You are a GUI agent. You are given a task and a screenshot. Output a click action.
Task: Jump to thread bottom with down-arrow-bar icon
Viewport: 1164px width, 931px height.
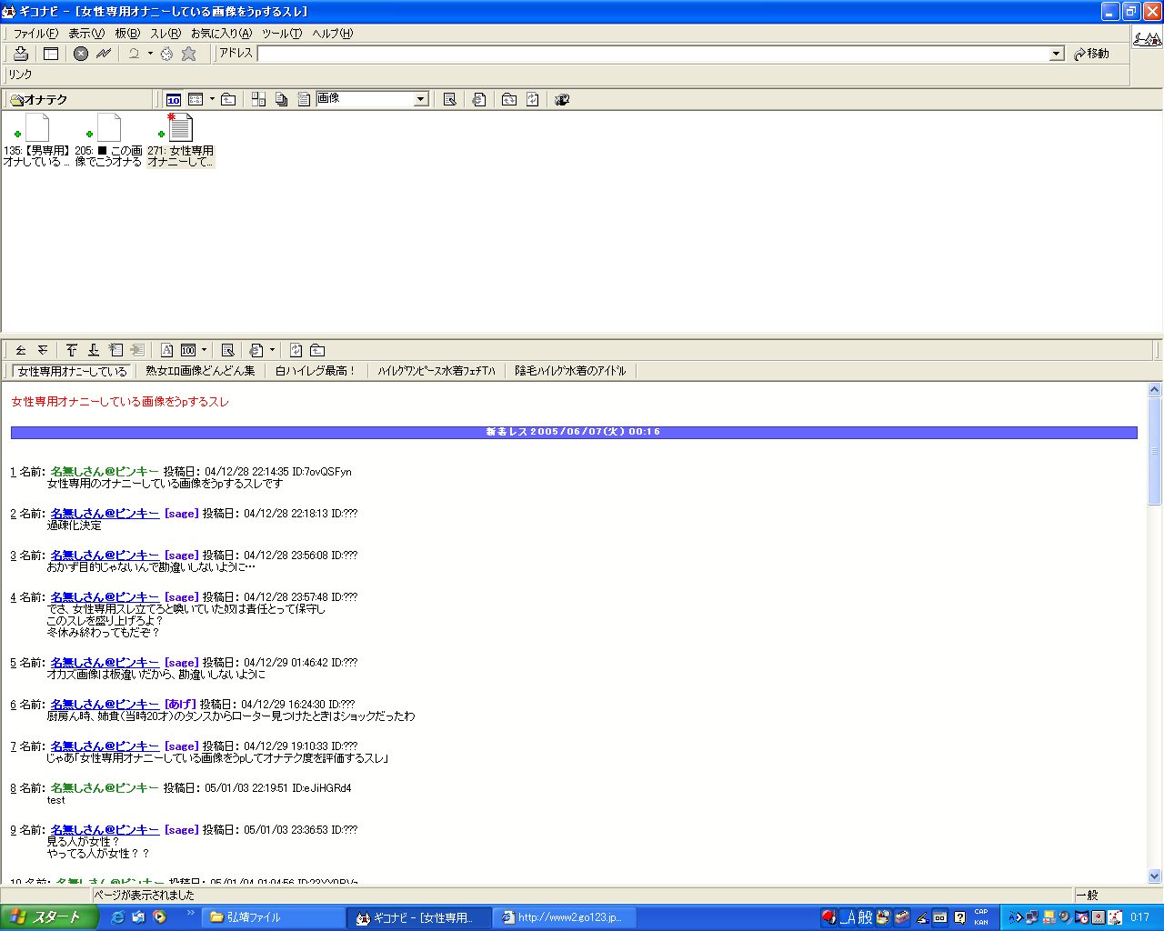click(93, 350)
